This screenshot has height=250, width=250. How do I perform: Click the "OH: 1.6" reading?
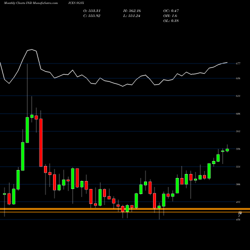[170, 16]
